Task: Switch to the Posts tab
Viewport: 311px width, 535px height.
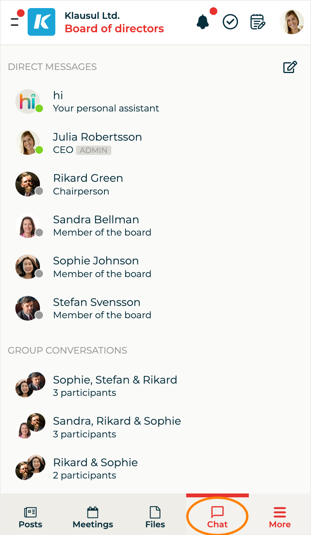Action: click(x=30, y=517)
